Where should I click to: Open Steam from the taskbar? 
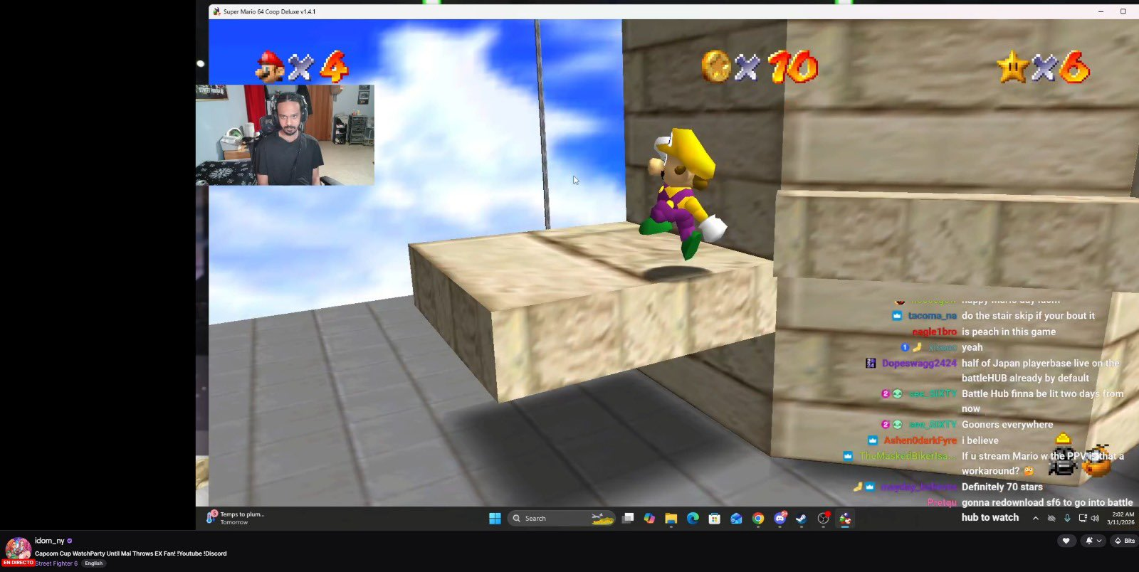pos(802,519)
